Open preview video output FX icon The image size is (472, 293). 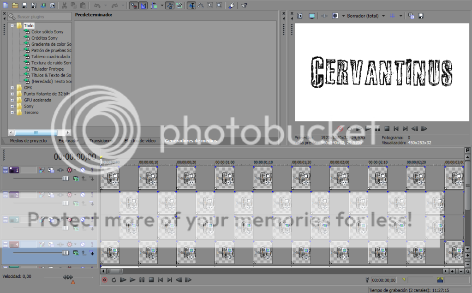(324, 16)
